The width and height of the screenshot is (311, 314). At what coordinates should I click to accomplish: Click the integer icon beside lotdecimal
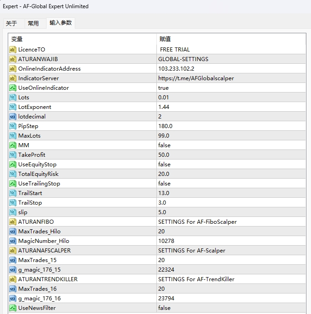pos(13,116)
